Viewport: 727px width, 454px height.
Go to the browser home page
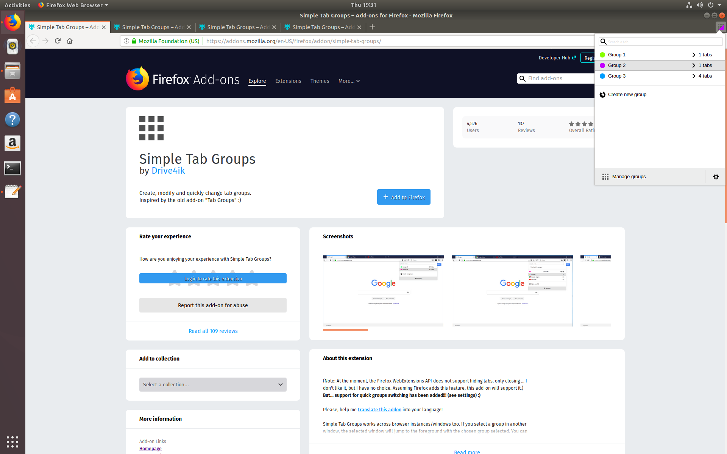click(x=70, y=41)
